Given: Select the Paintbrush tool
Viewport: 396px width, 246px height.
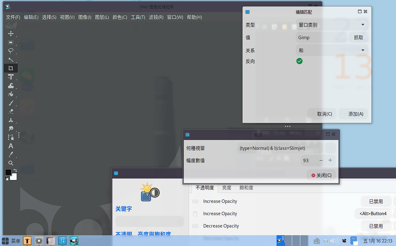Looking at the screenshot, I should [x=11, y=103].
